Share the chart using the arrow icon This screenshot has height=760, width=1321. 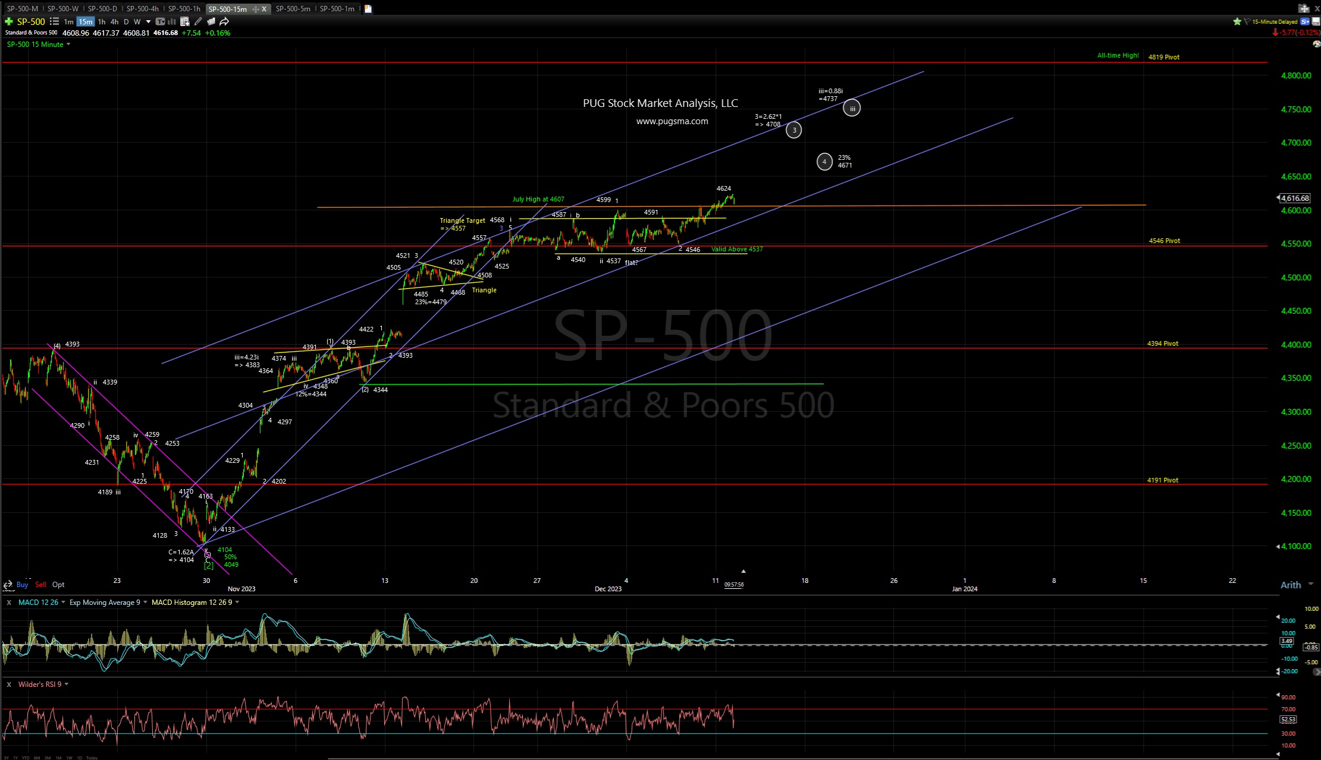(225, 21)
